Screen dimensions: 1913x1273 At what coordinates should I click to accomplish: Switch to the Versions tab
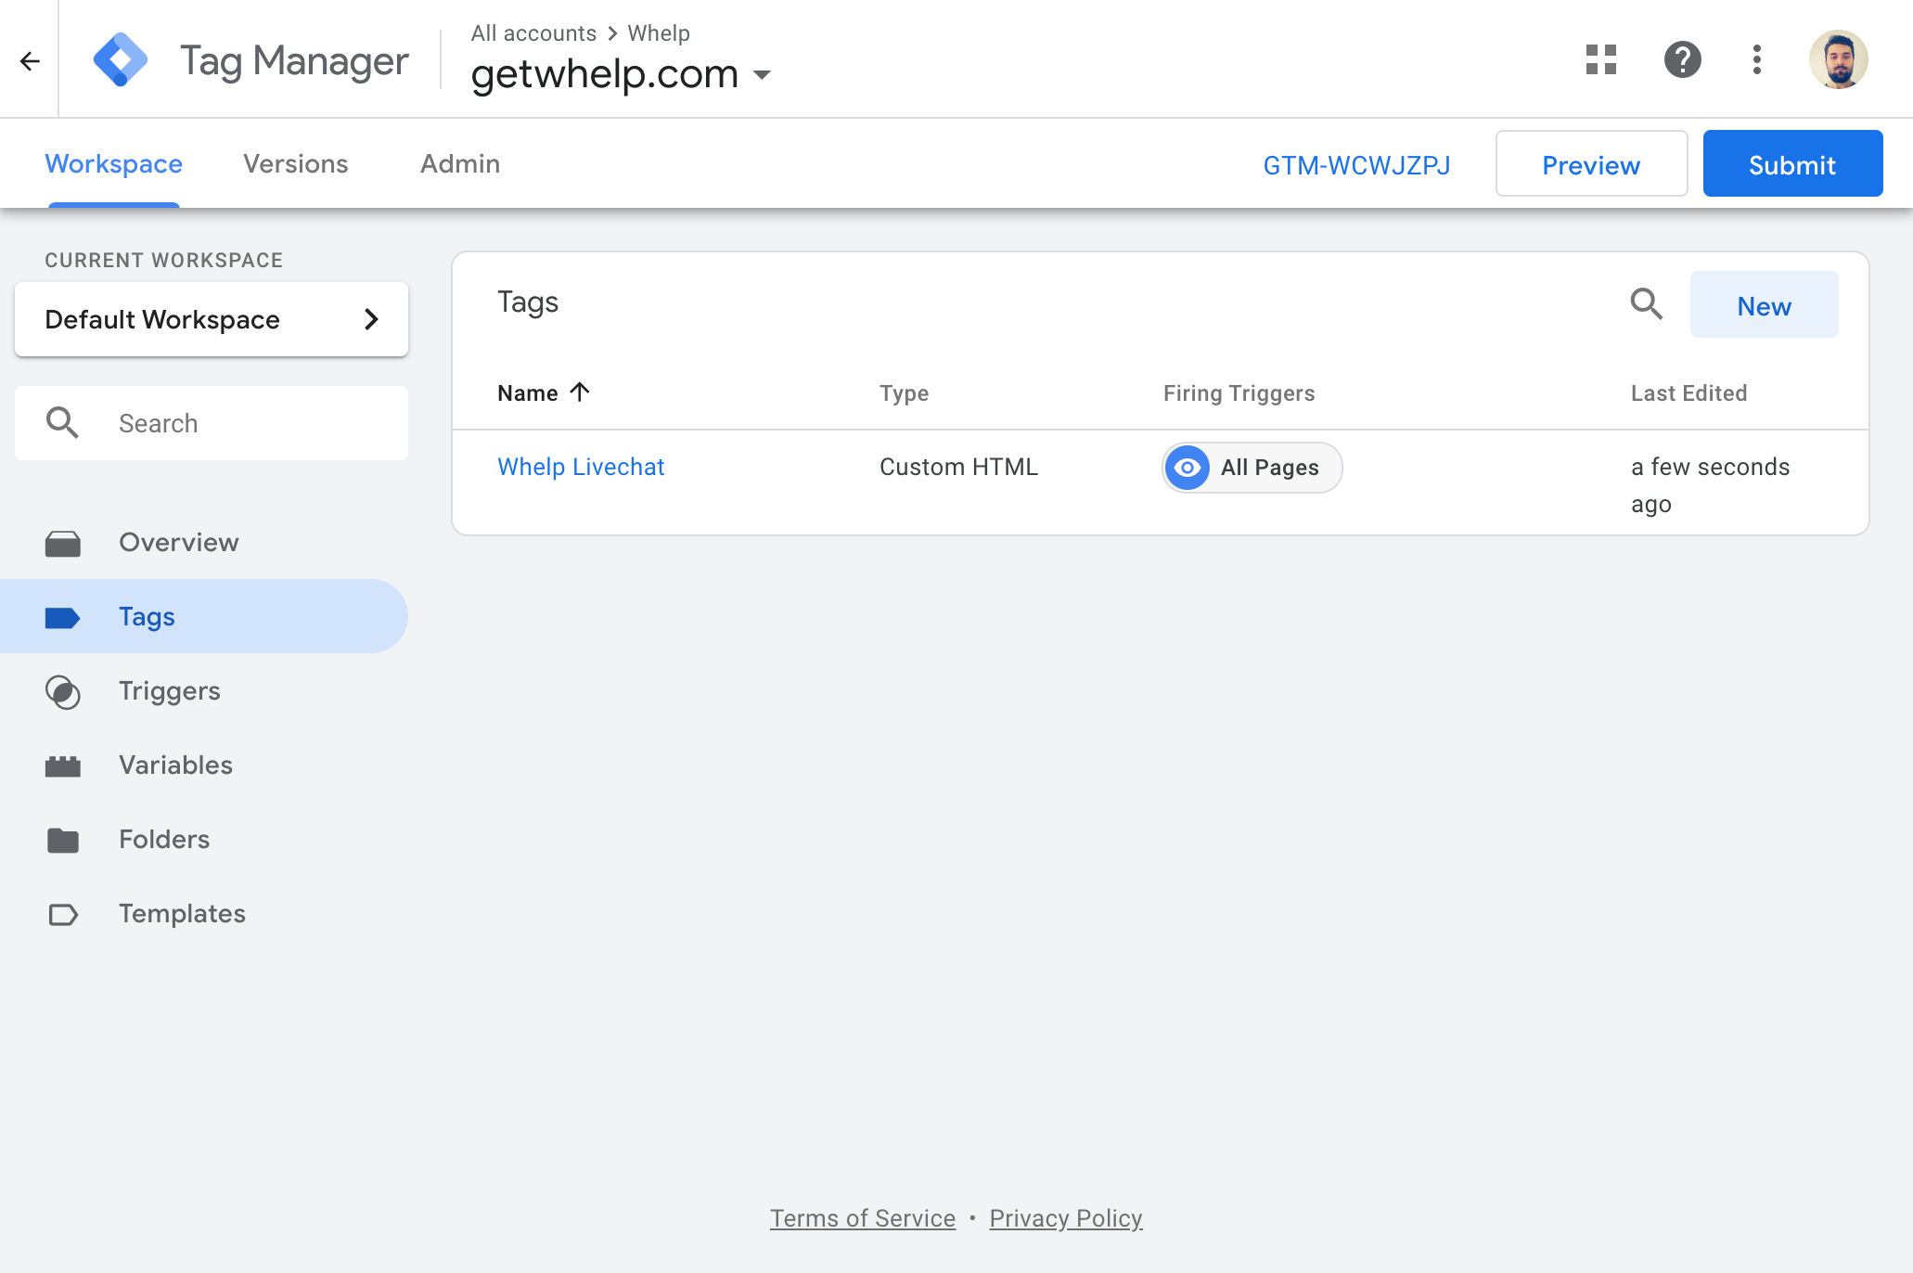point(296,164)
